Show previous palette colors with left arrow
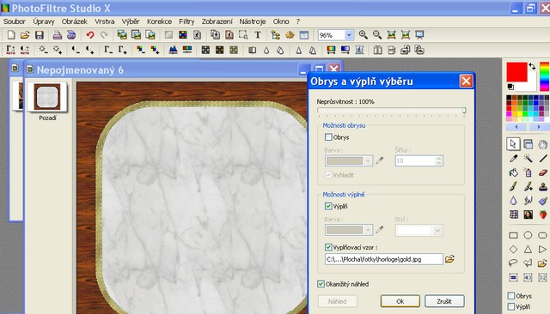 [516, 127]
